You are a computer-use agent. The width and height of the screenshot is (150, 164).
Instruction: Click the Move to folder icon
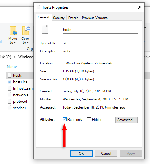[13, 31]
